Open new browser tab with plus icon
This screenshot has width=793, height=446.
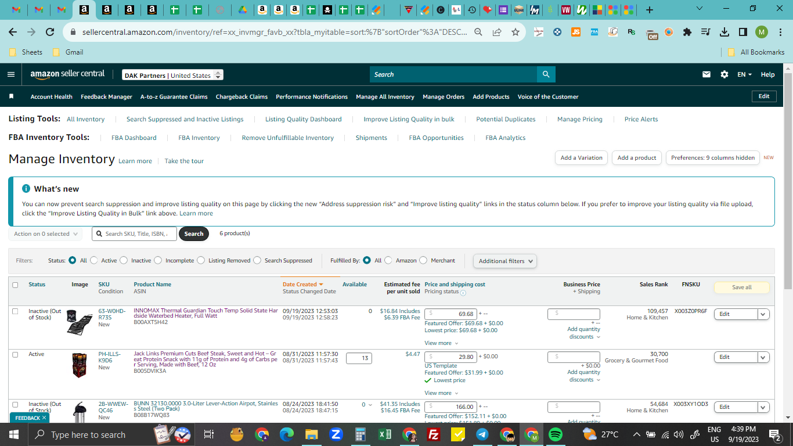(x=650, y=10)
